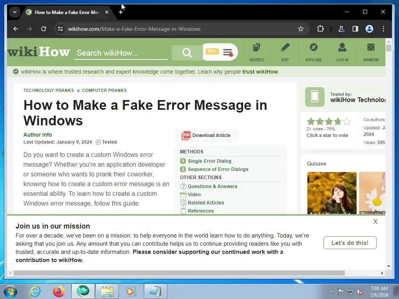Click the magnifying glass search button
This screenshot has width=399, height=299.
[x=187, y=53]
